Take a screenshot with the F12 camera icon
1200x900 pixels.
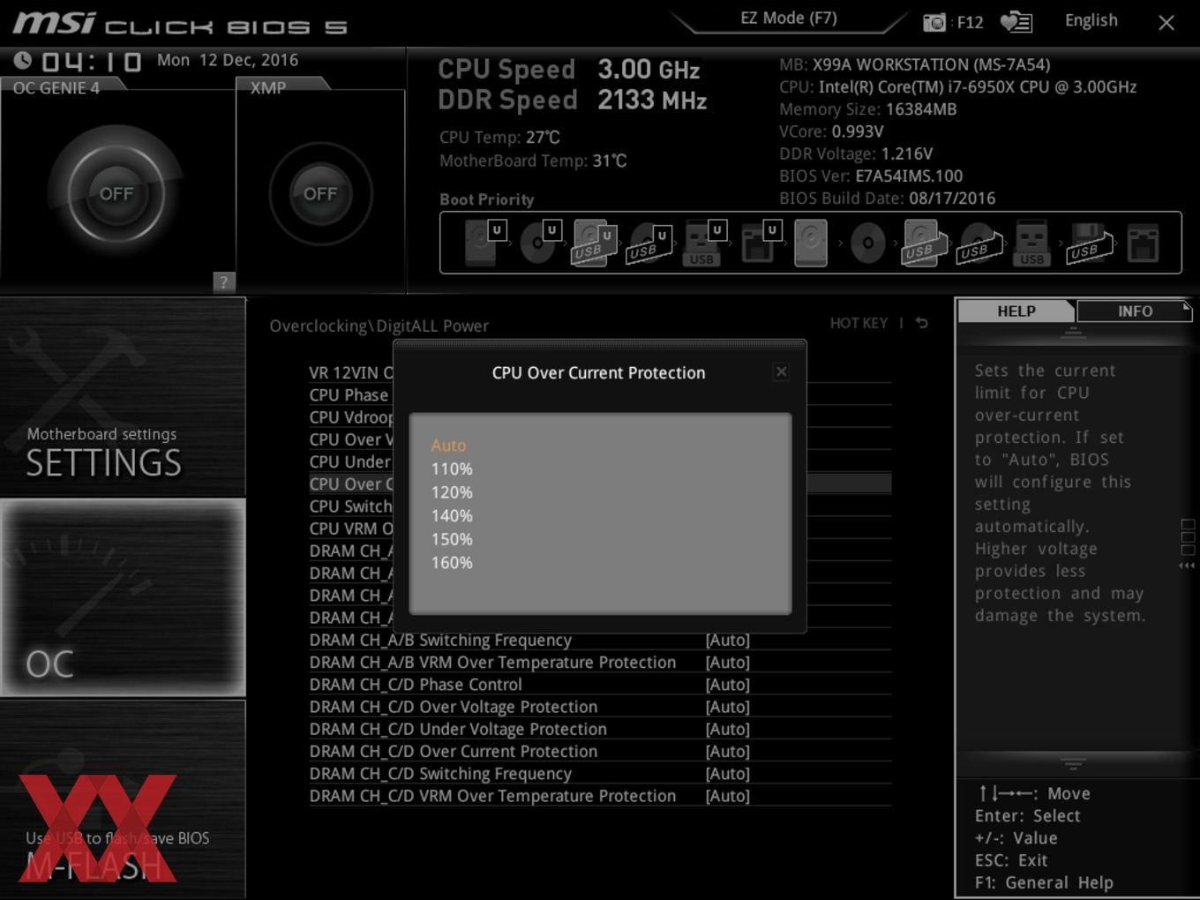point(934,22)
